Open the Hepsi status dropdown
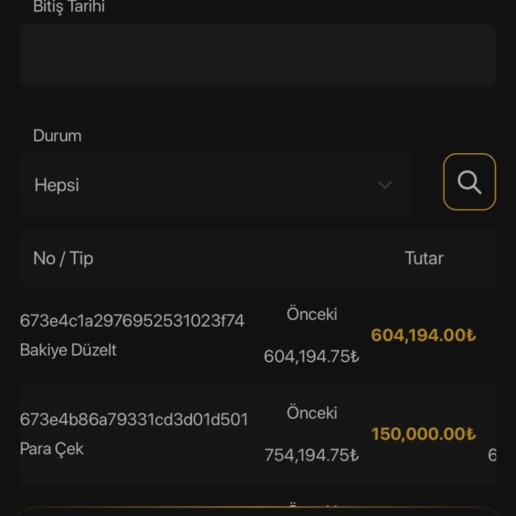Image resolution: width=516 pixels, height=516 pixels. pyautogui.click(x=215, y=185)
